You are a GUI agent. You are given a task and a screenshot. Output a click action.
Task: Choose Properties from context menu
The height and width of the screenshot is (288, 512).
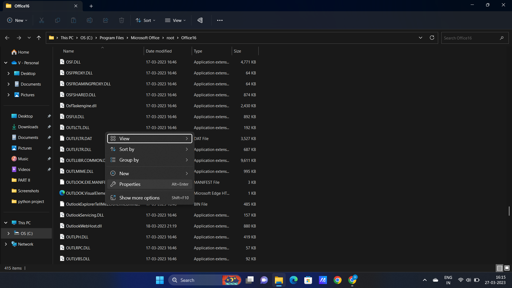[x=150, y=184]
